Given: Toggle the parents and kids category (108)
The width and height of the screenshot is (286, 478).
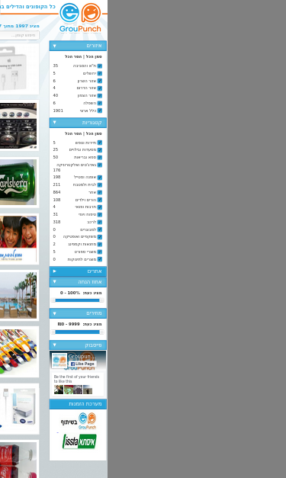Looking at the screenshot, I should pos(100,200).
